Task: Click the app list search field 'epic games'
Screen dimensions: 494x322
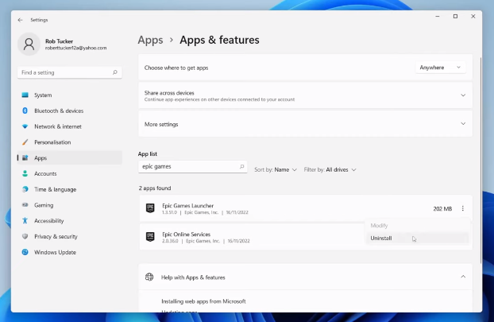Action: (x=192, y=166)
